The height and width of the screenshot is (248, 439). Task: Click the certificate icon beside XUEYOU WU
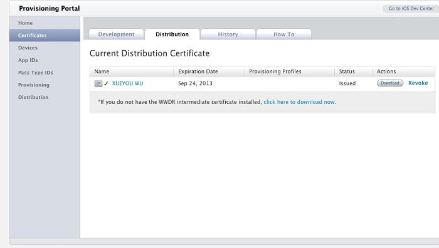[x=98, y=83]
